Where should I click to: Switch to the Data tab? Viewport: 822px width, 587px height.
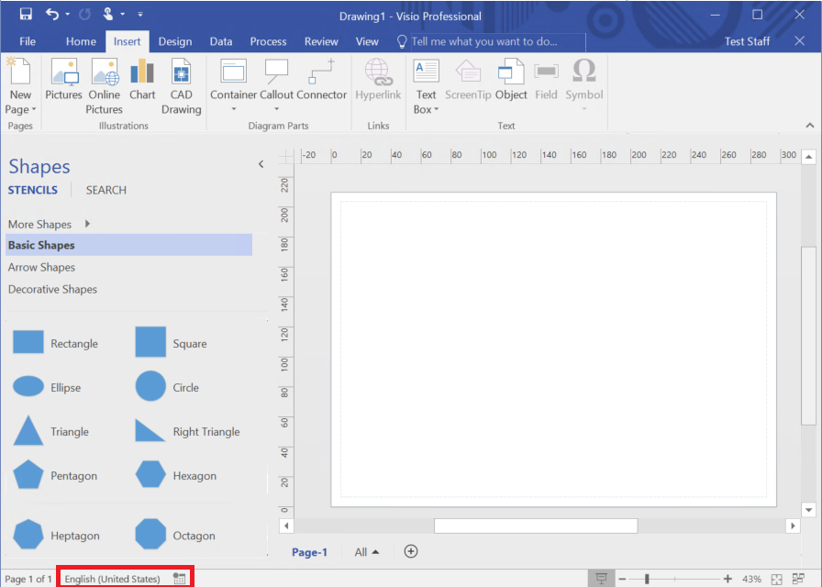click(x=221, y=41)
